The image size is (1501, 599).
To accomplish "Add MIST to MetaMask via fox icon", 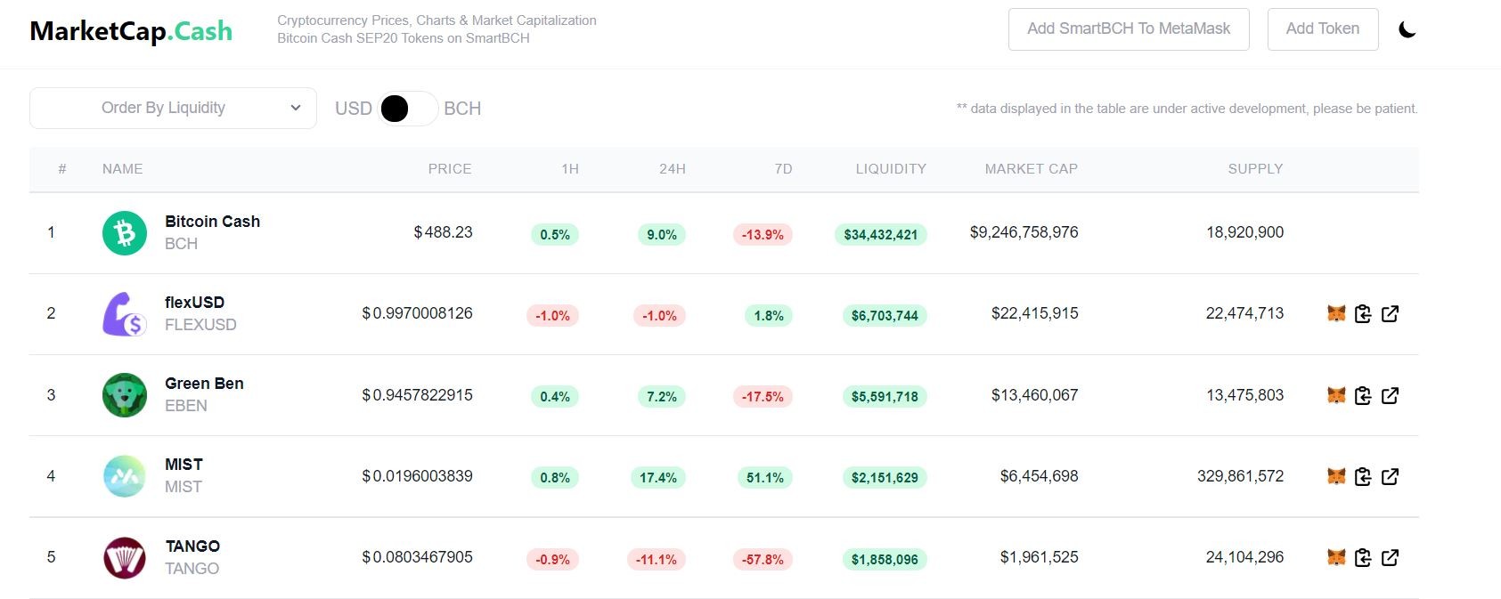I will pos(1336,476).
